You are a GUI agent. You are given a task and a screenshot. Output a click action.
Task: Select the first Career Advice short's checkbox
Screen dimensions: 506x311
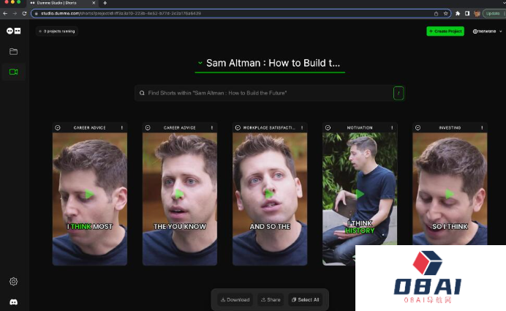(58, 127)
